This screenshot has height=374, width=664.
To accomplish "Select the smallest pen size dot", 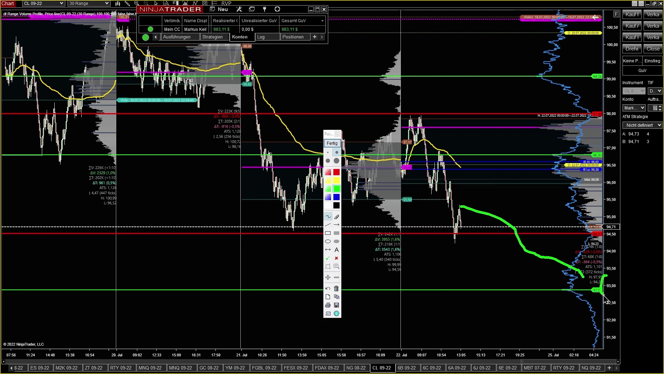I will pyautogui.click(x=328, y=152).
